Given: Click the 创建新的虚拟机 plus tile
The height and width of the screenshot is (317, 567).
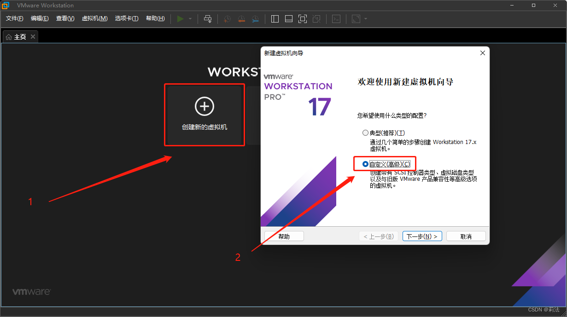Looking at the screenshot, I should [x=205, y=115].
